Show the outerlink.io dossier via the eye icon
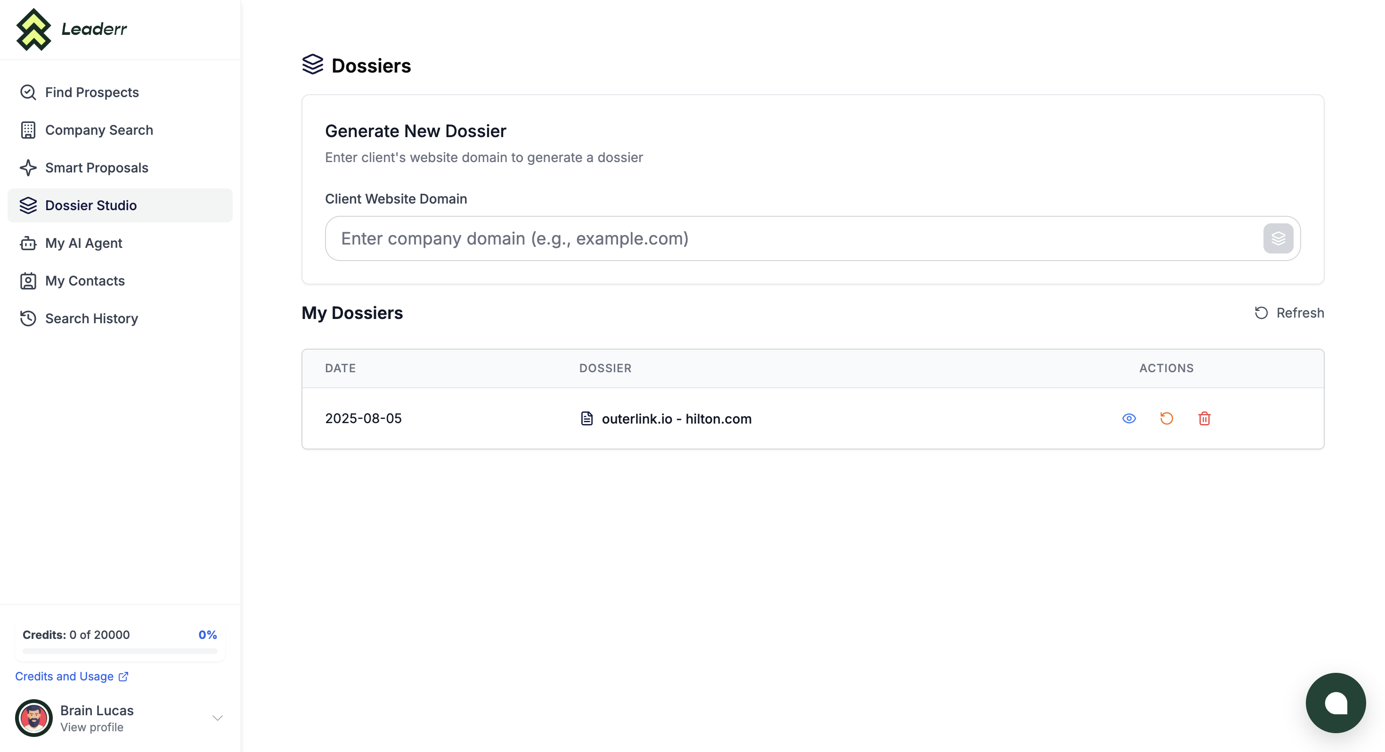The width and height of the screenshot is (1385, 752). point(1129,418)
